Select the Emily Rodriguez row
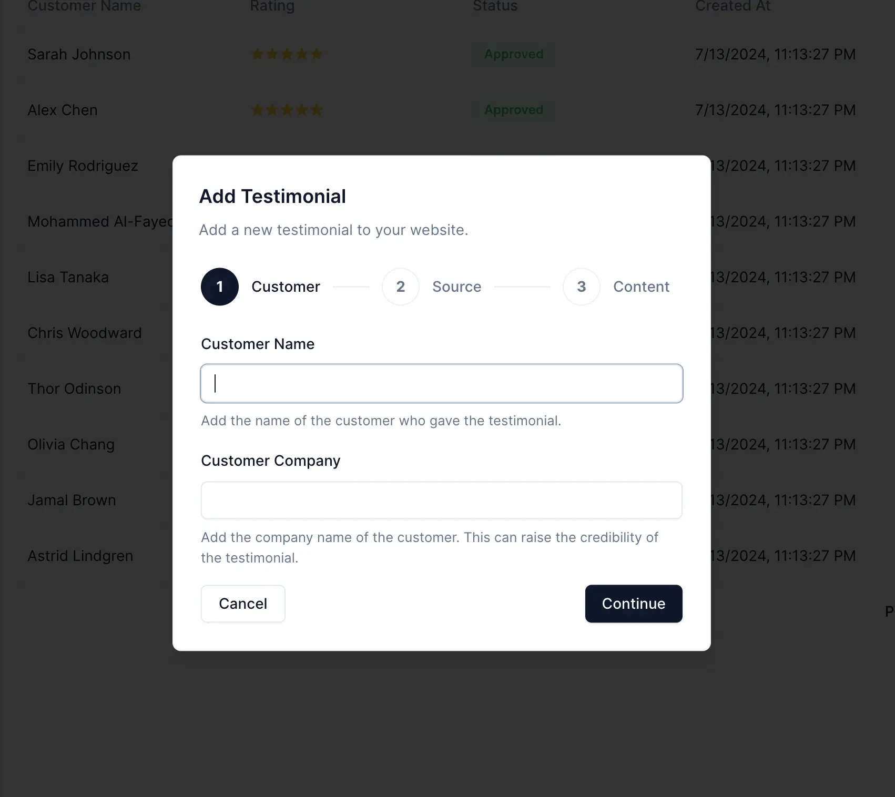 coord(83,166)
